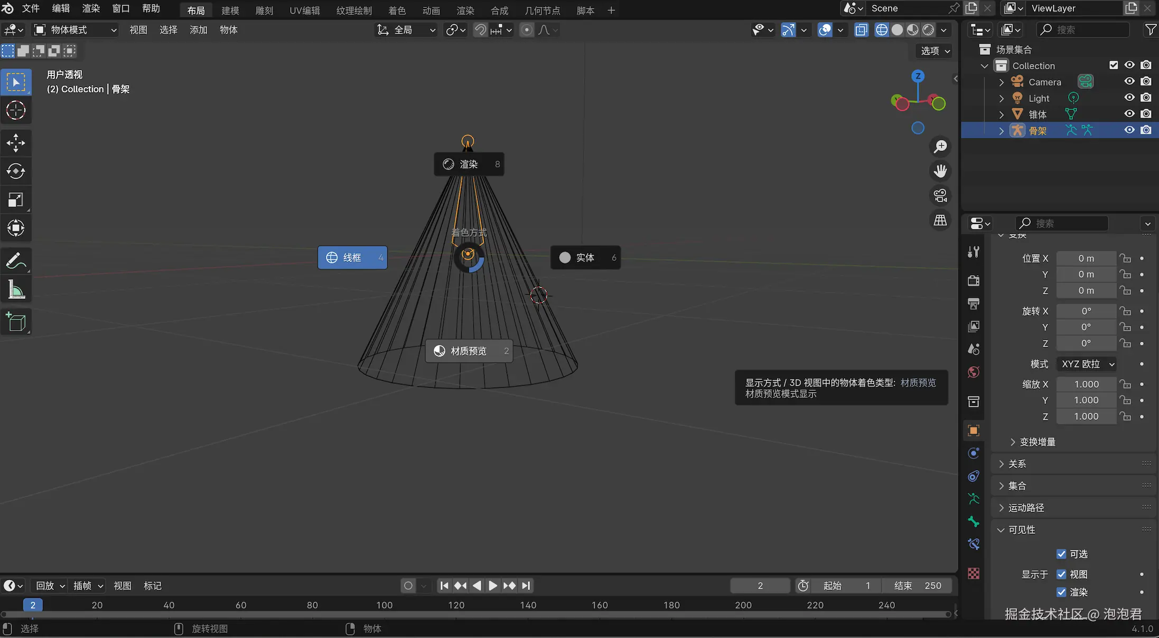Expand the 关系 panel
Screen dimensions: 1159x638
(1017, 464)
